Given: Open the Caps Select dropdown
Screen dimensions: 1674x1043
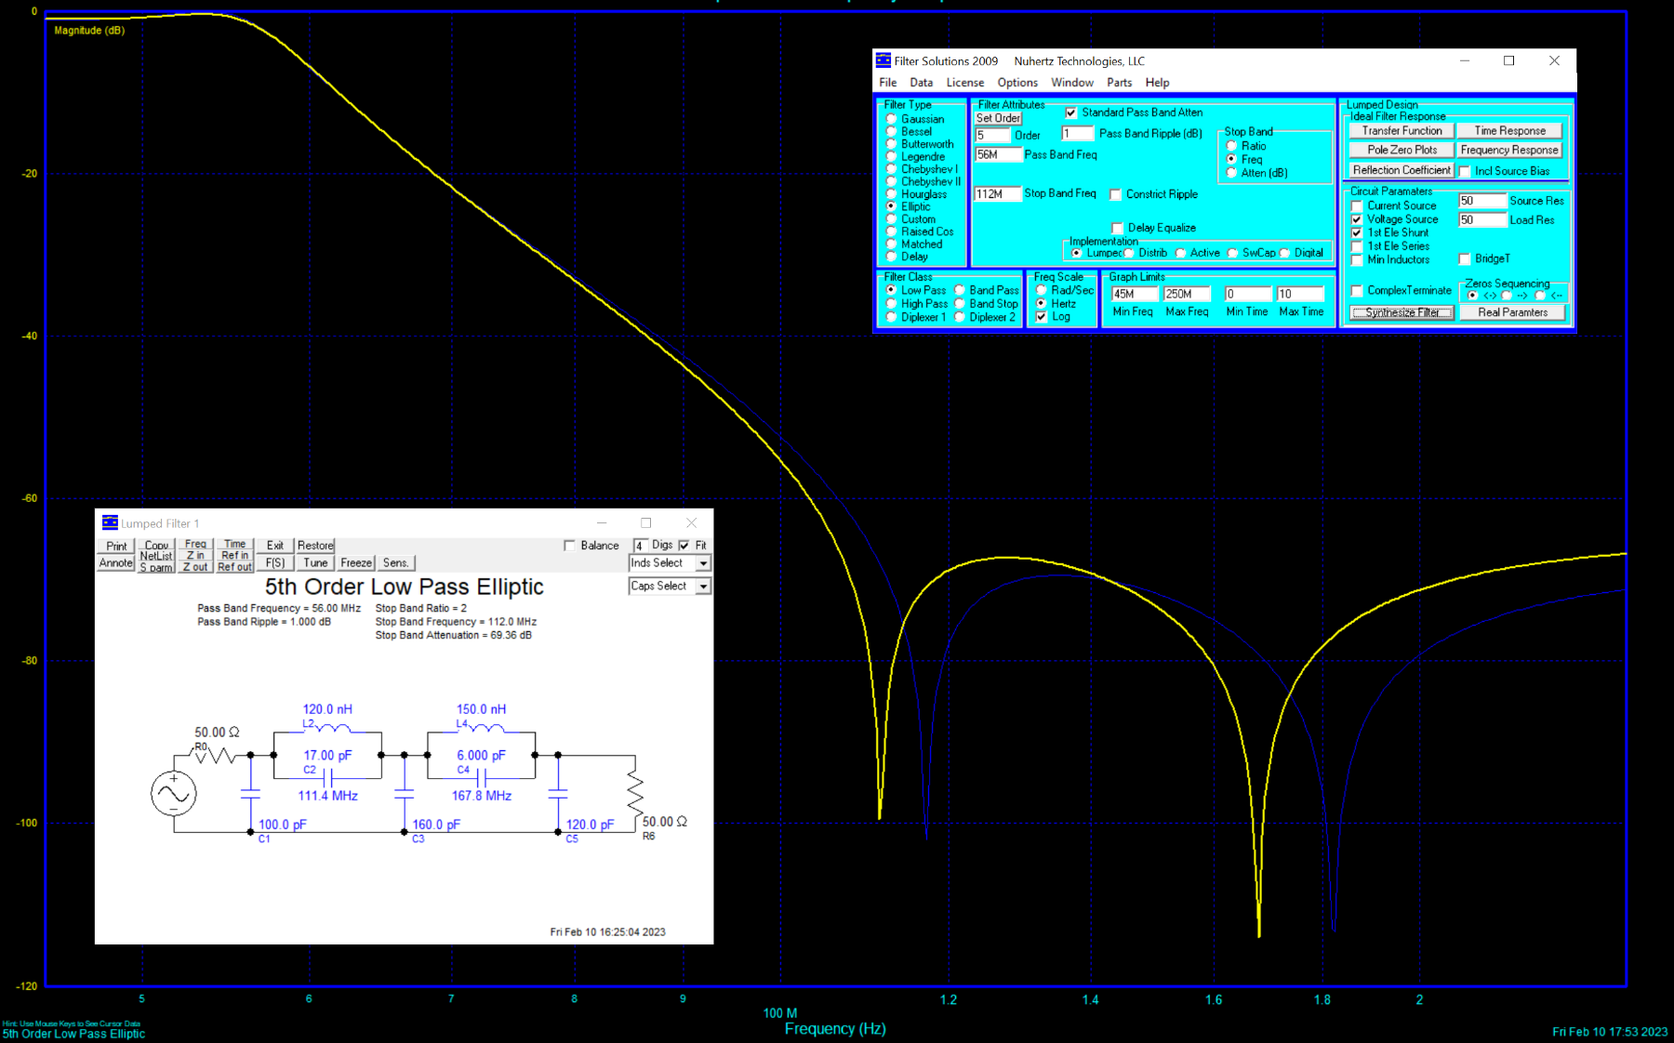Looking at the screenshot, I should coord(703,587).
